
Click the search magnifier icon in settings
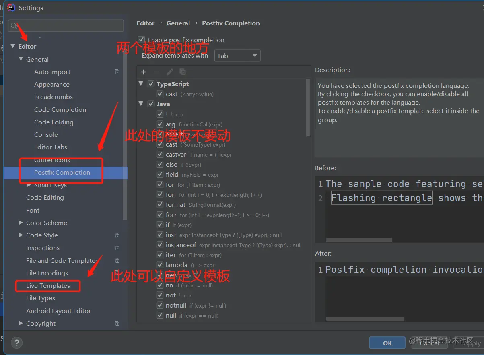tap(14, 26)
